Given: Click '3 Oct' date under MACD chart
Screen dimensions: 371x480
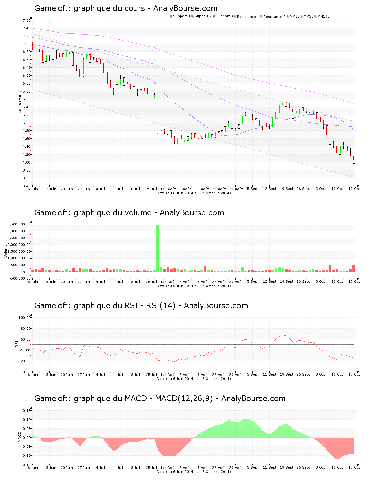Looking at the screenshot, I should [x=320, y=468].
